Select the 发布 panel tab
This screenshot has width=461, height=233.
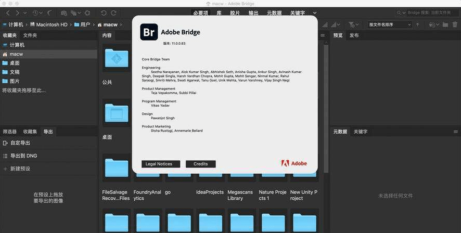coord(354,35)
